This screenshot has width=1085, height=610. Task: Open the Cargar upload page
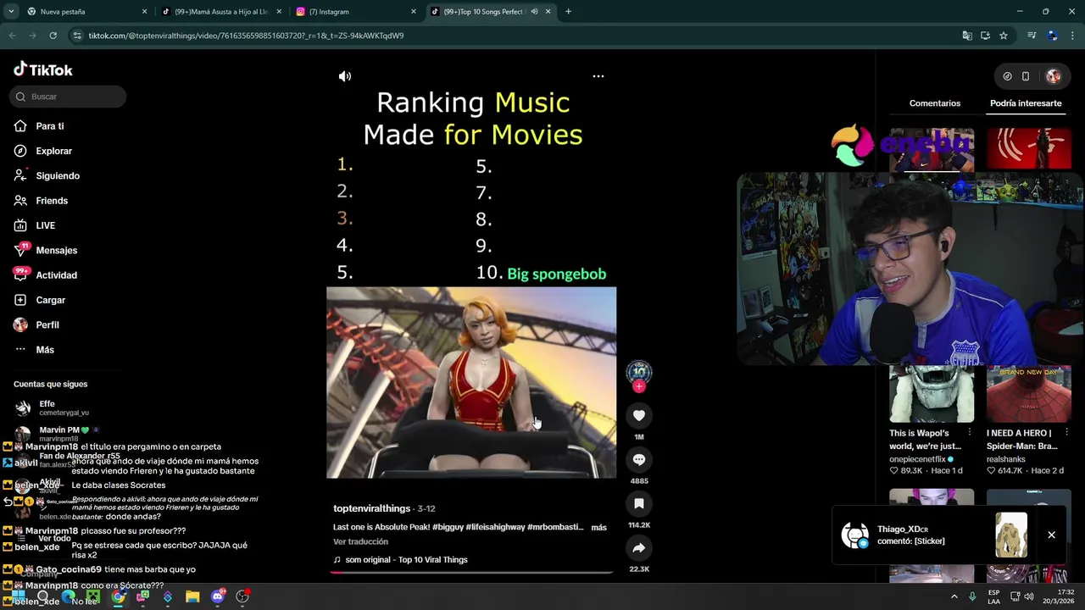point(50,300)
